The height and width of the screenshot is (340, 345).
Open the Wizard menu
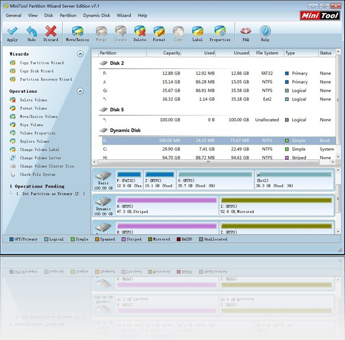pos(124,16)
